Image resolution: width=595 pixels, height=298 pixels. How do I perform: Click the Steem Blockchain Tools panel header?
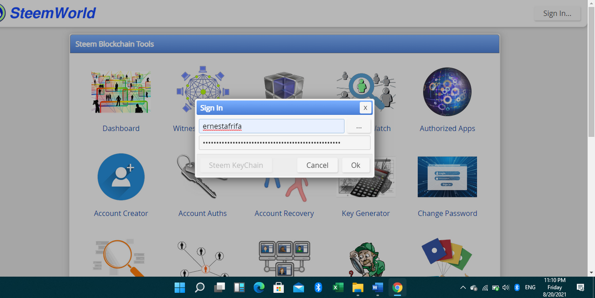[x=284, y=44]
